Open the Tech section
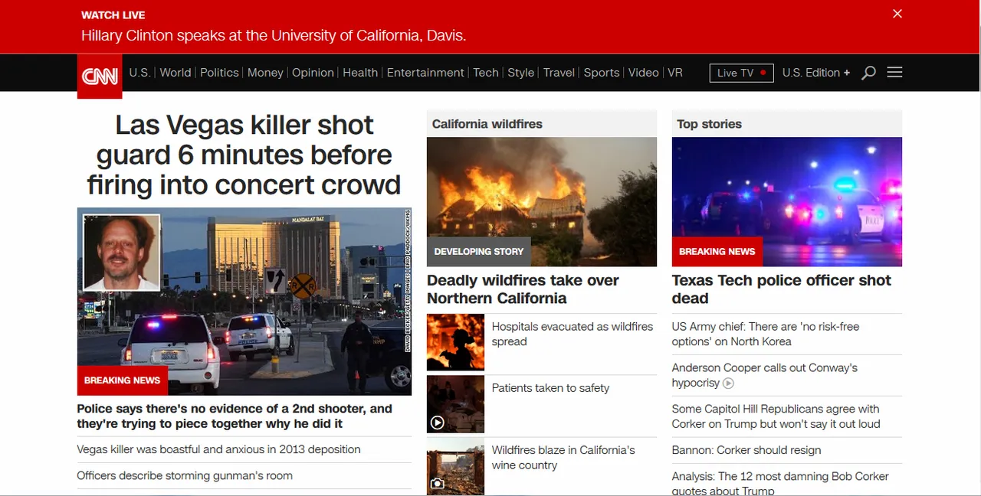This screenshot has height=496, width=981. [x=486, y=73]
